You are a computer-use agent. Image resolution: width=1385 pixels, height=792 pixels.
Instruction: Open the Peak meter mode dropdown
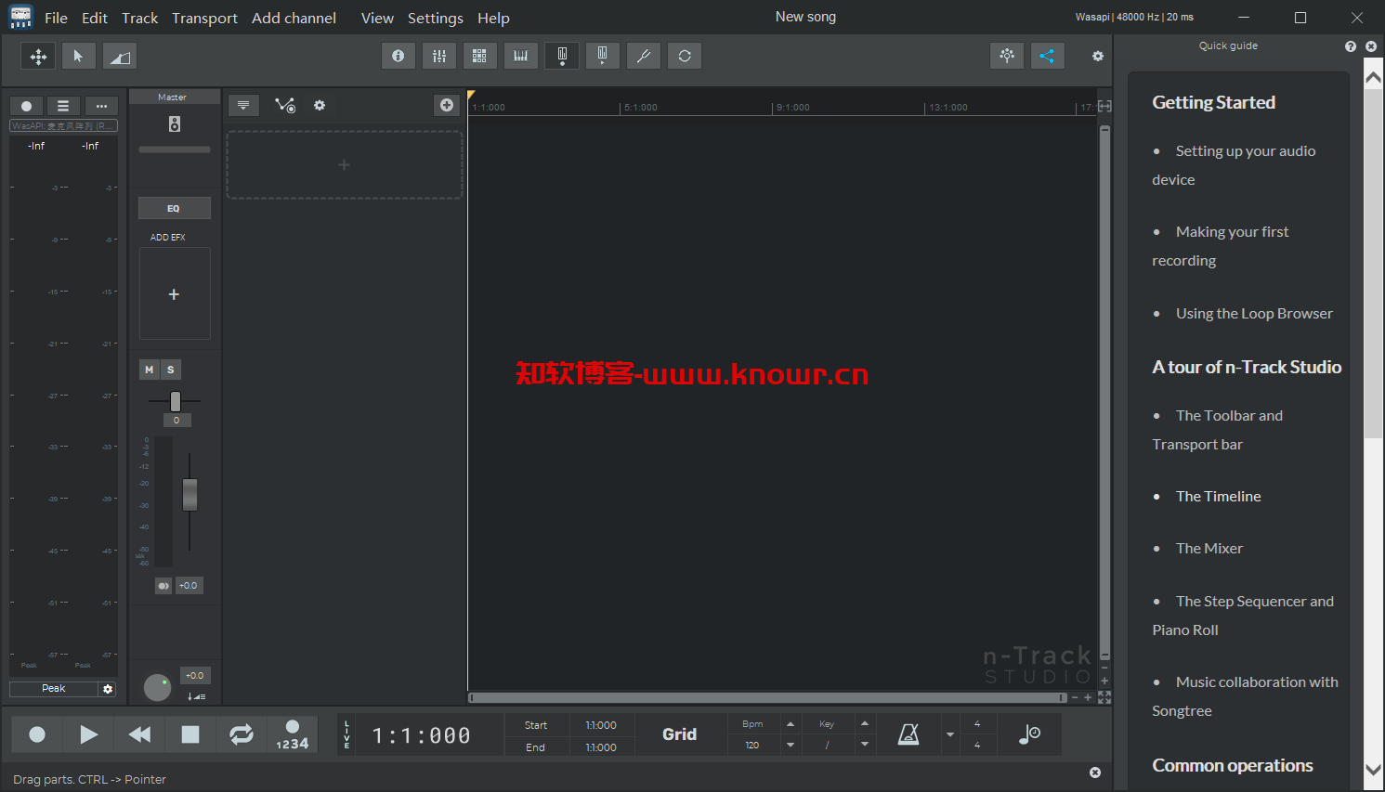[54, 689]
